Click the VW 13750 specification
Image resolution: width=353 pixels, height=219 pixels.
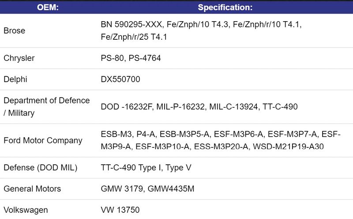pyautogui.click(x=120, y=210)
